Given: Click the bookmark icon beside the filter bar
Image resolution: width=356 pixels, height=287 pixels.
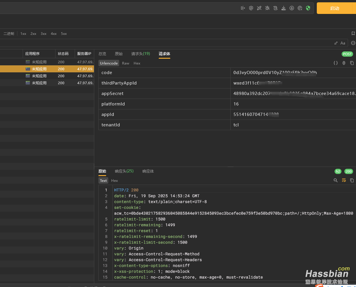Looking at the screenshot, I should pos(353,33).
